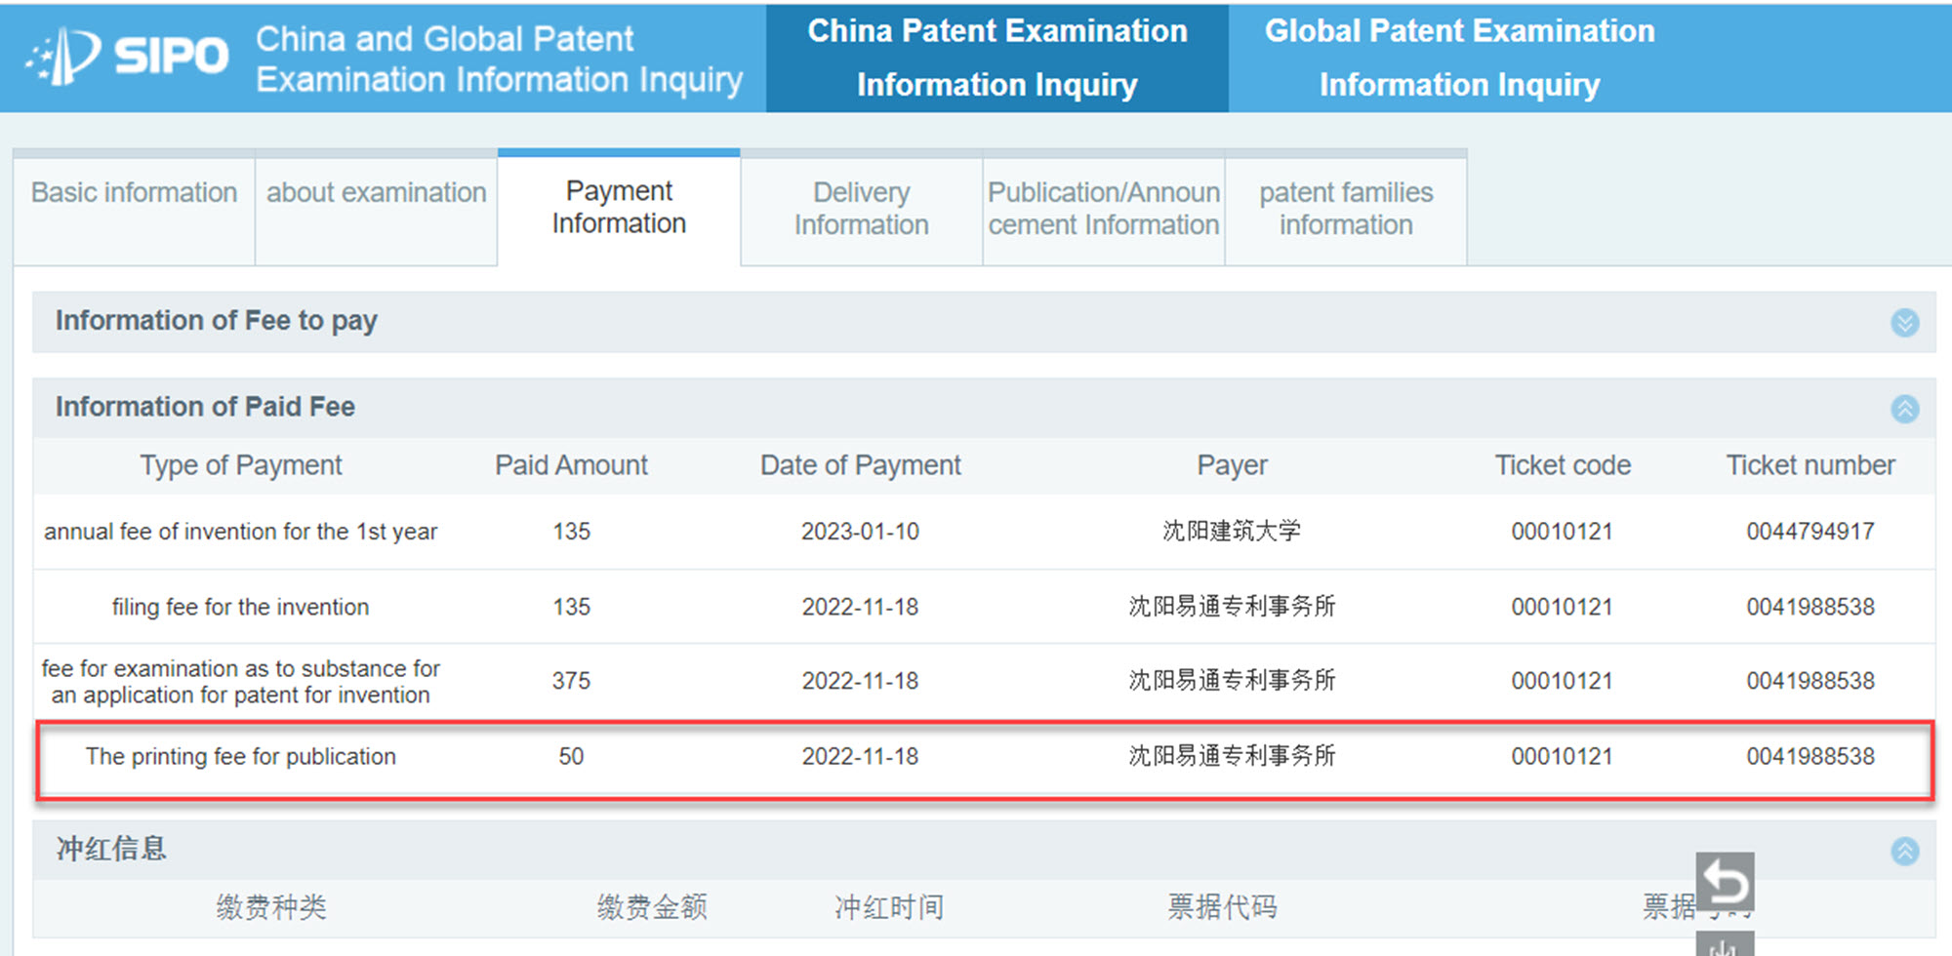Click the gray return arrow floating button
The image size is (1952, 956).
coord(1725,883)
